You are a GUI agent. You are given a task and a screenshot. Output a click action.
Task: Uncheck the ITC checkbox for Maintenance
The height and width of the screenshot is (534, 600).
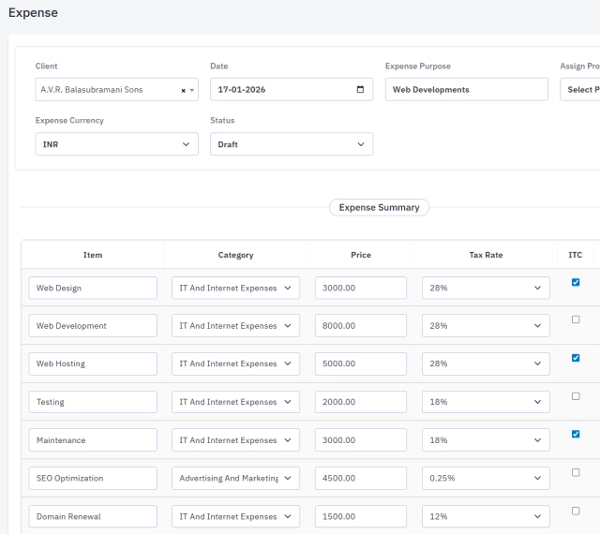tap(576, 434)
